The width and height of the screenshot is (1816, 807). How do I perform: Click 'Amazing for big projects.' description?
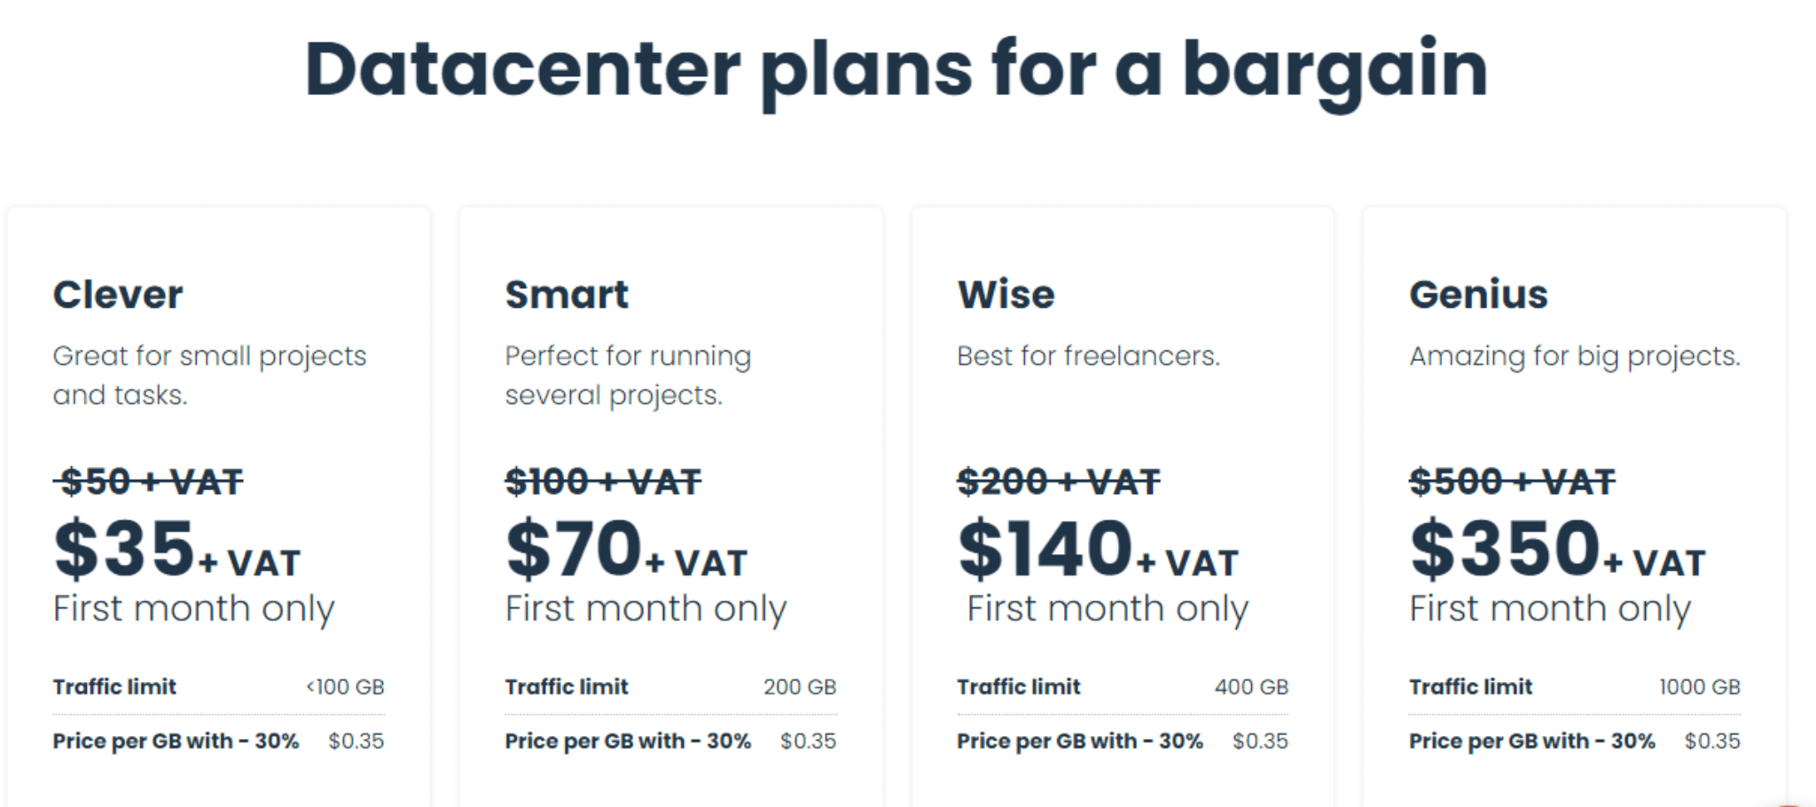click(1576, 357)
